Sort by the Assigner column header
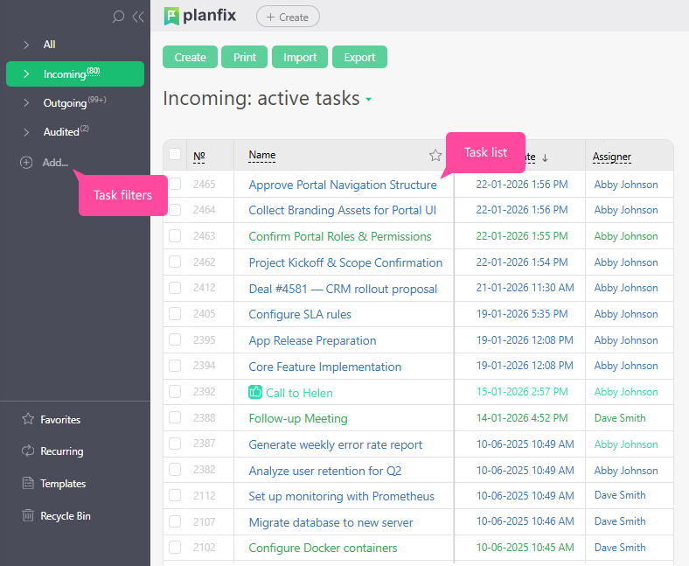 (612, 157)
